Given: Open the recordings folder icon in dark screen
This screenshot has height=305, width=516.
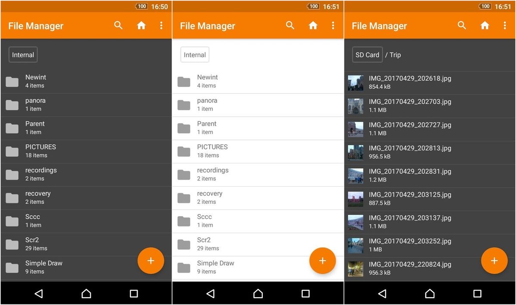Looking at the screenshot, I should (x=12, y=175).
